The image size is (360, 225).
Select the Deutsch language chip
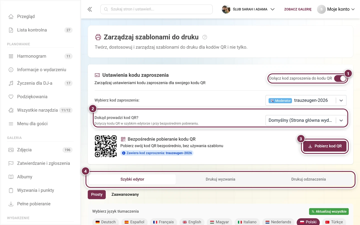pos(105,222)
